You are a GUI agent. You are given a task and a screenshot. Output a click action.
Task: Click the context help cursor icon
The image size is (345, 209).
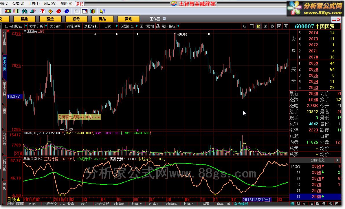[x=102, y=11]
